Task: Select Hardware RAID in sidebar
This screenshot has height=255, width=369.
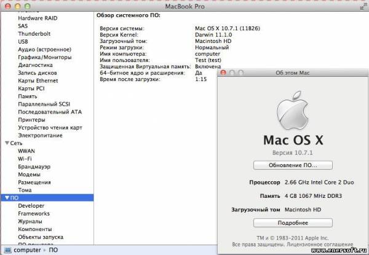Action: [38, 18]
